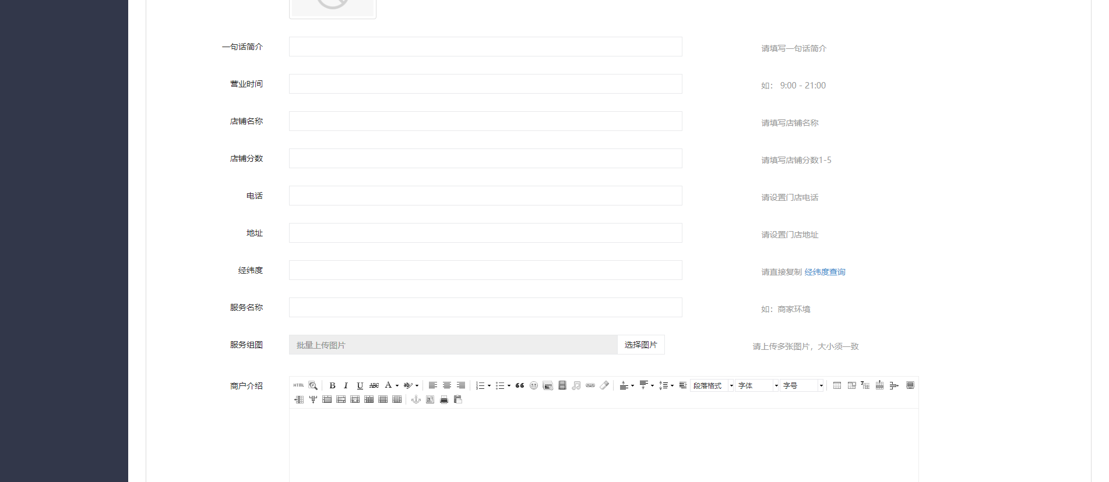Apply font color with the A icon
This screenshot has width=1109, height=482.
[388, 385]
